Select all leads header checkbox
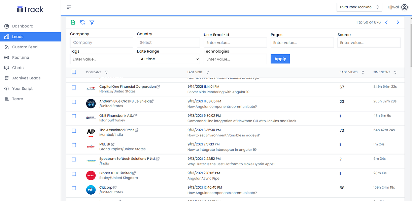This screenshot has height=201, width=412. [74, 72]
